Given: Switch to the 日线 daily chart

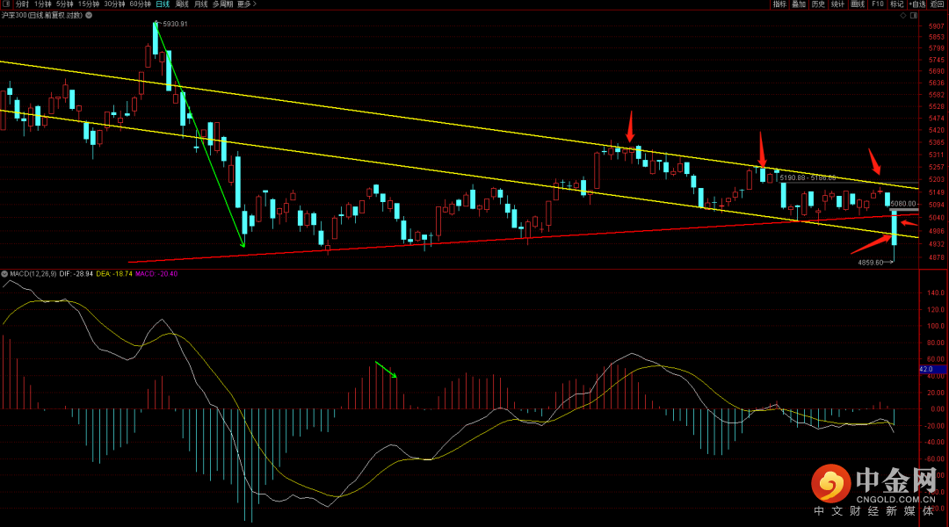Looking at the screenshot, I should point(163,4).
